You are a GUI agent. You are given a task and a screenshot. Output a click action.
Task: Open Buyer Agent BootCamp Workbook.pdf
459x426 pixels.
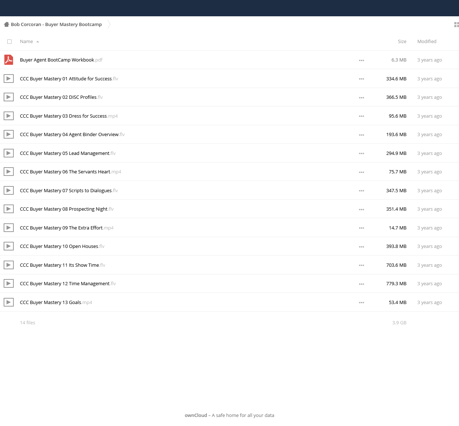point(61,60)
